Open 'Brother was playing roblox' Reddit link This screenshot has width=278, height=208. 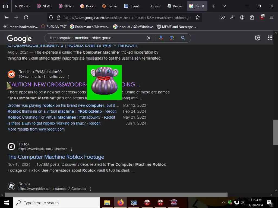63,105
